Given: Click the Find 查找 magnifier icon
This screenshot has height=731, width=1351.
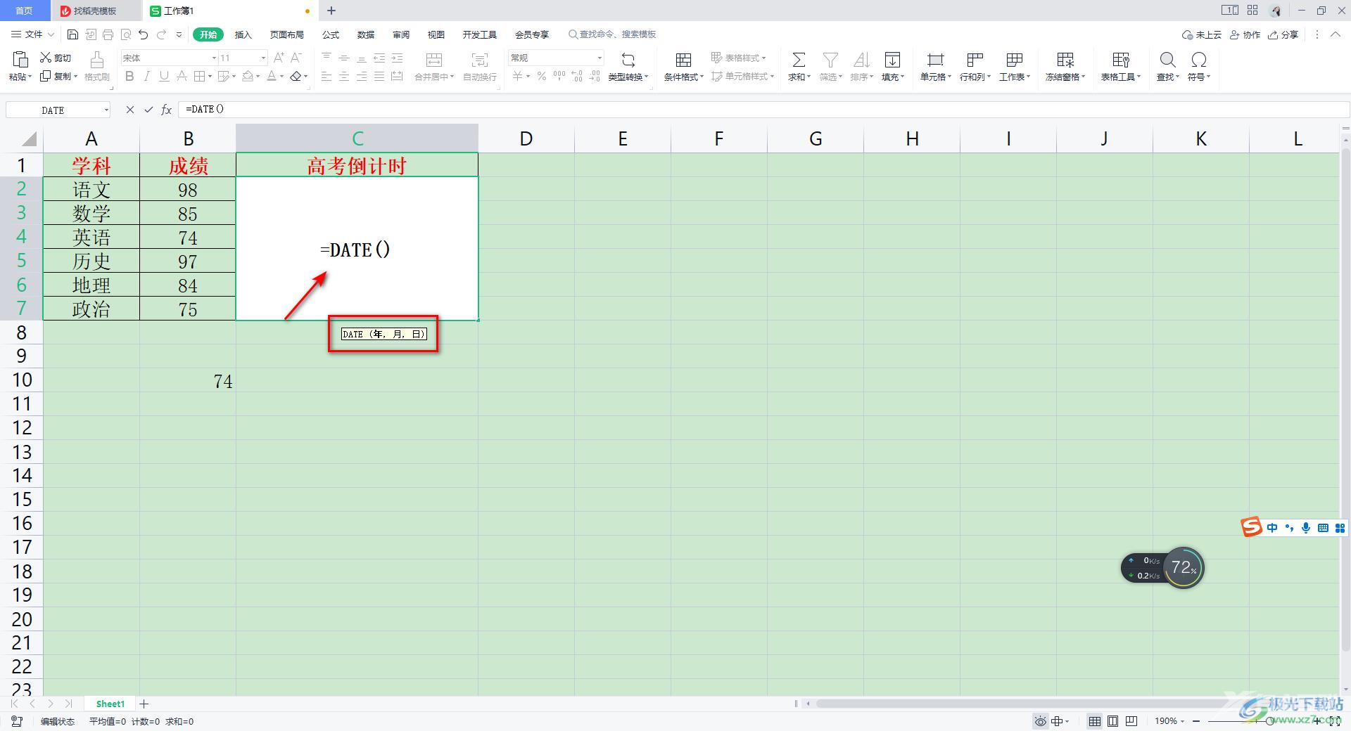Looking at the screenshot, I should (x=1167, y=60).
